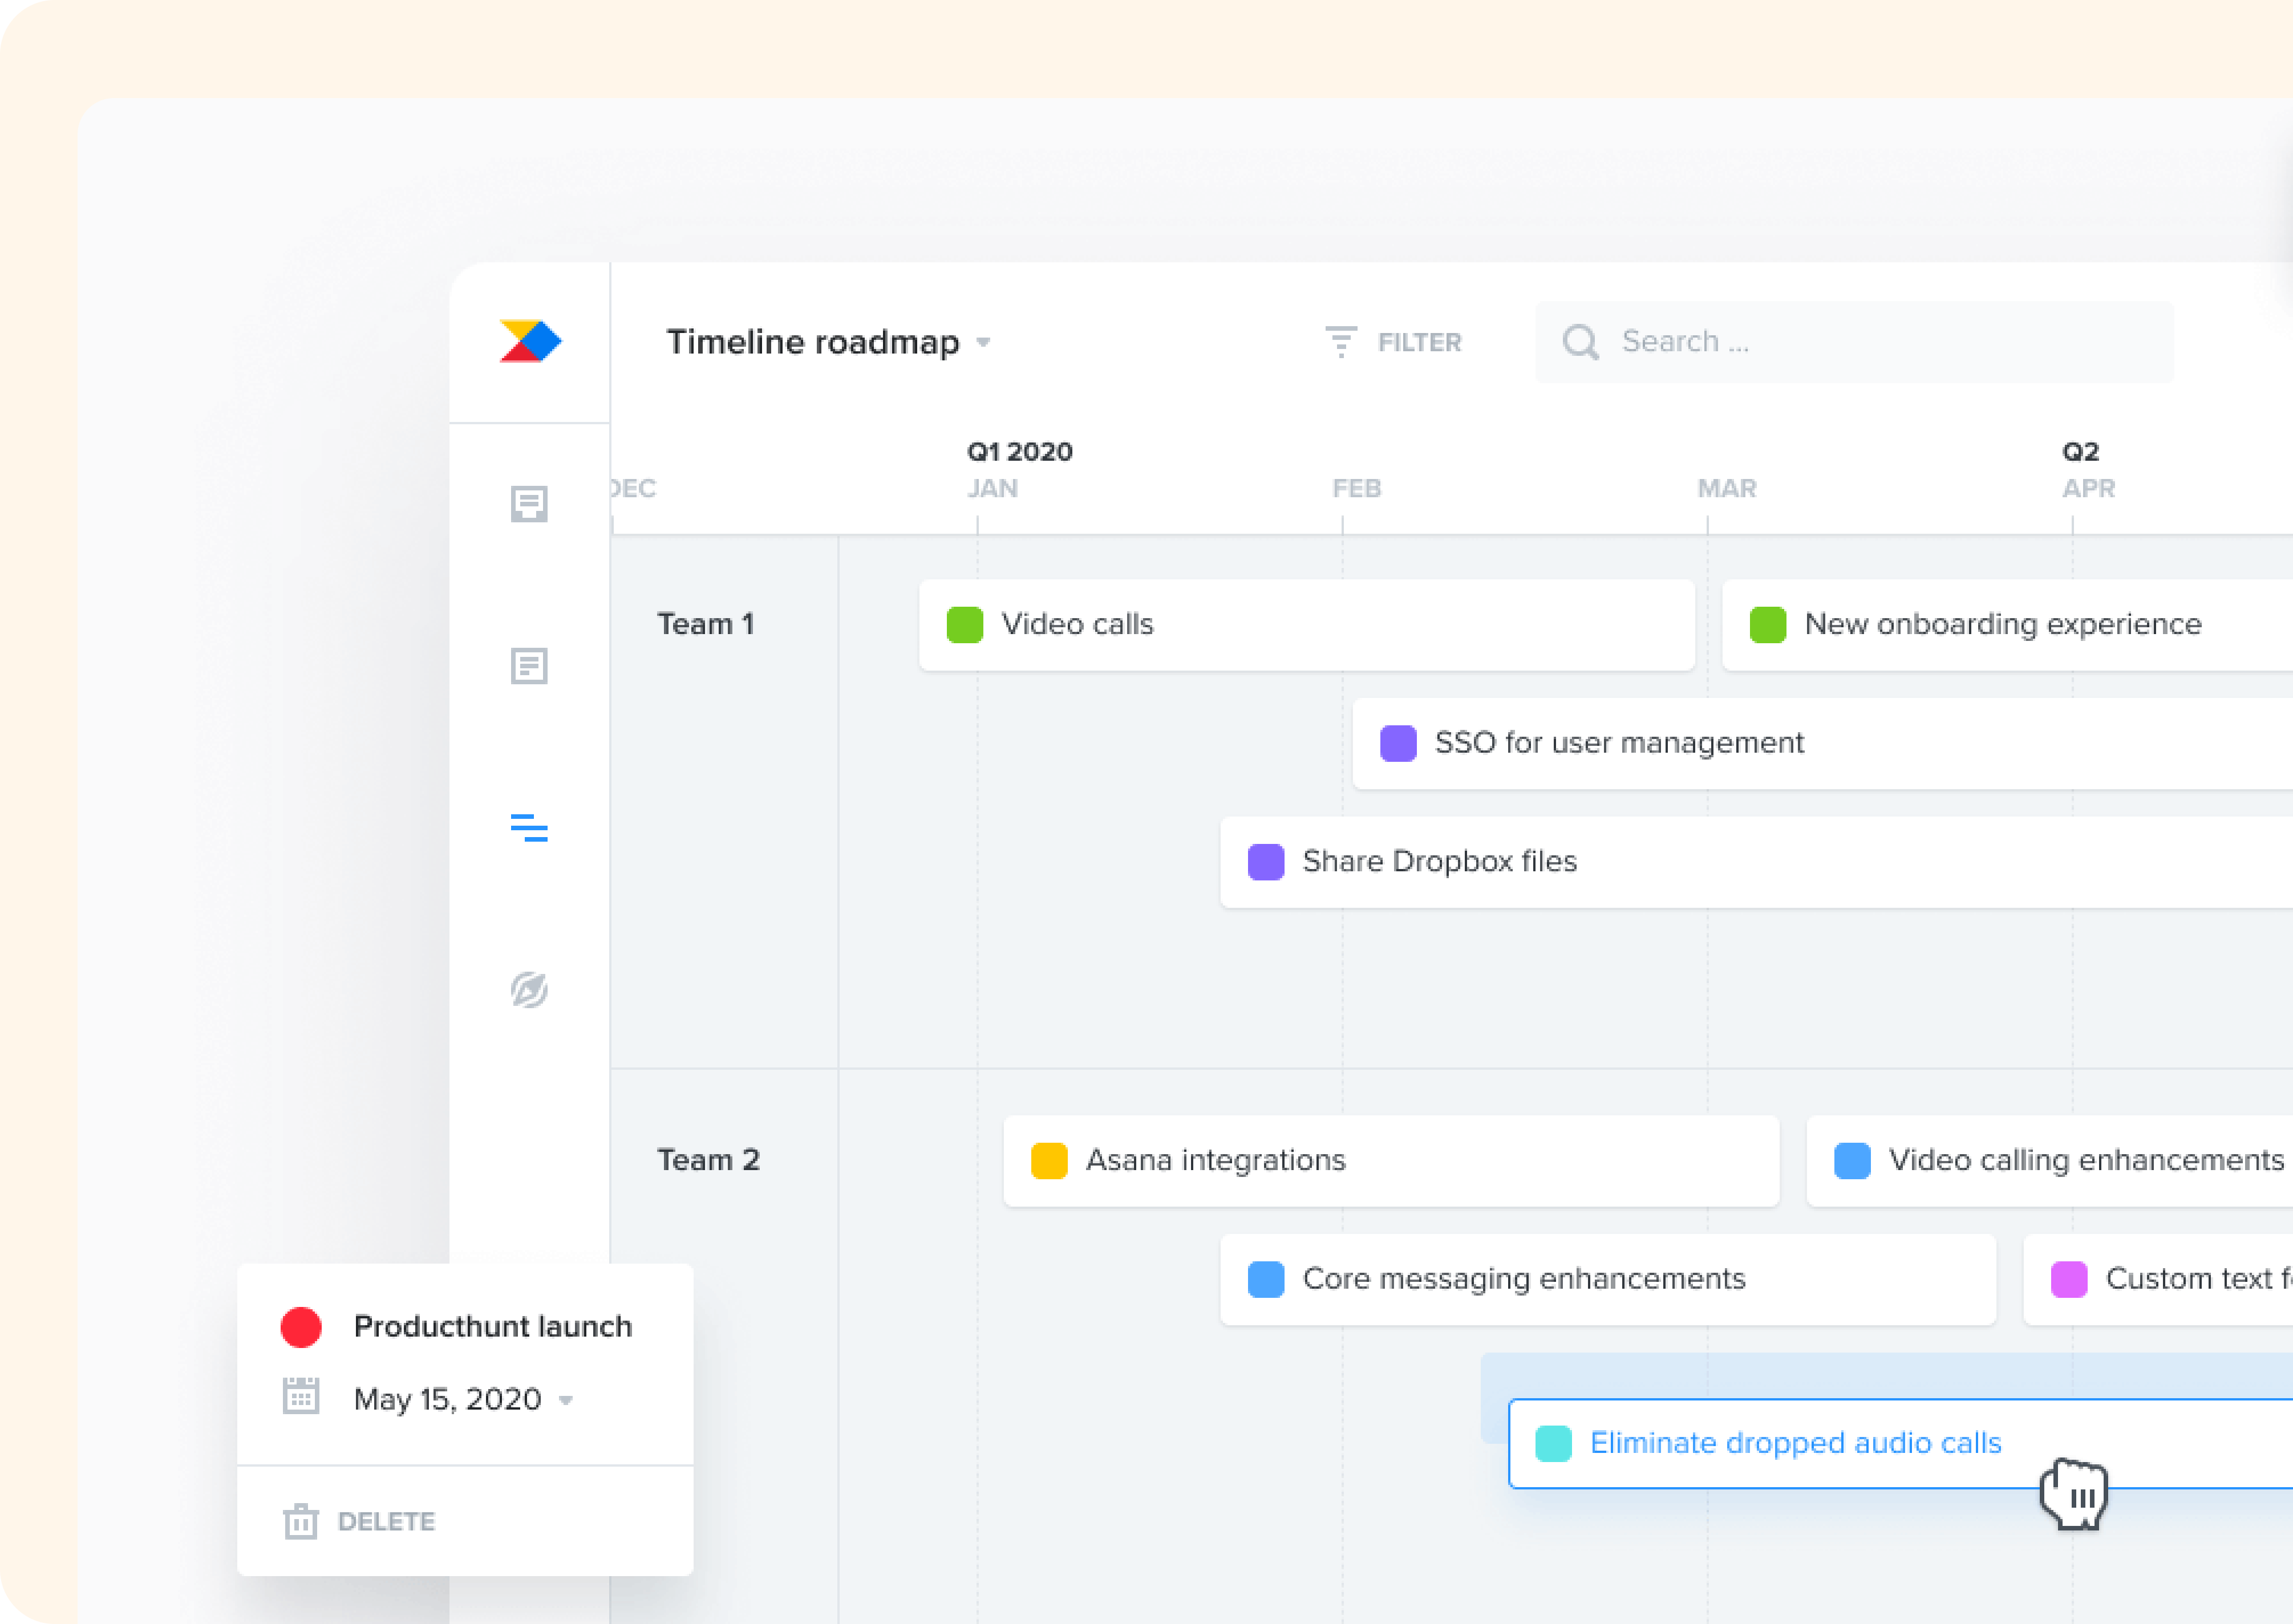Image resolution: width=2293 pixels, height=1624 pixels.
Task: Click the filter funnel icon
Action: click(1340, 342)
